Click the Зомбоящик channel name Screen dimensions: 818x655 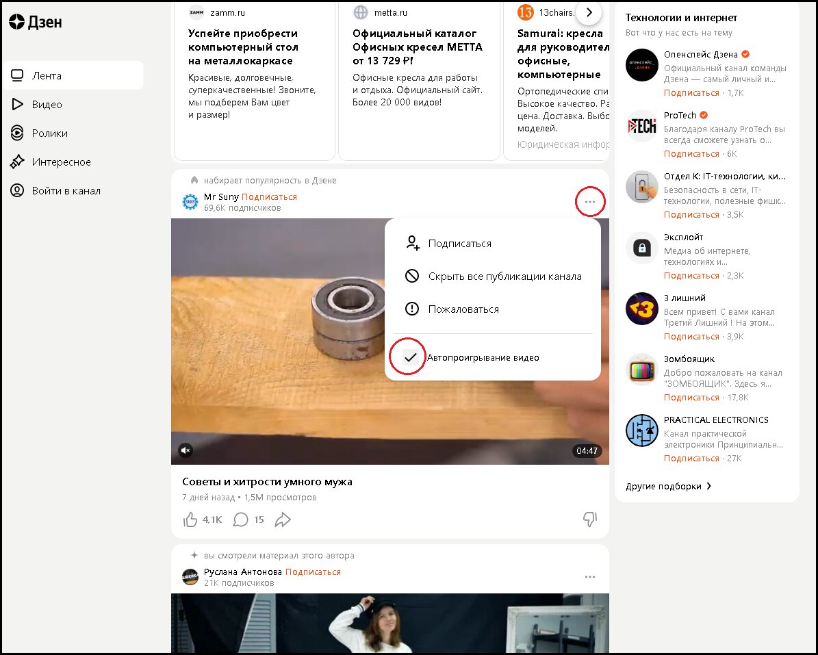pyautogui.click(x=689, y=359)
